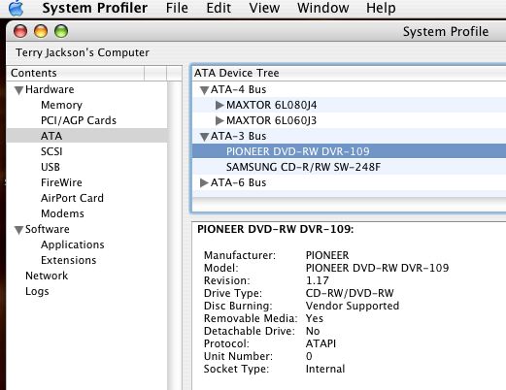Select Memory in the Contents list

tap(61, 105)
